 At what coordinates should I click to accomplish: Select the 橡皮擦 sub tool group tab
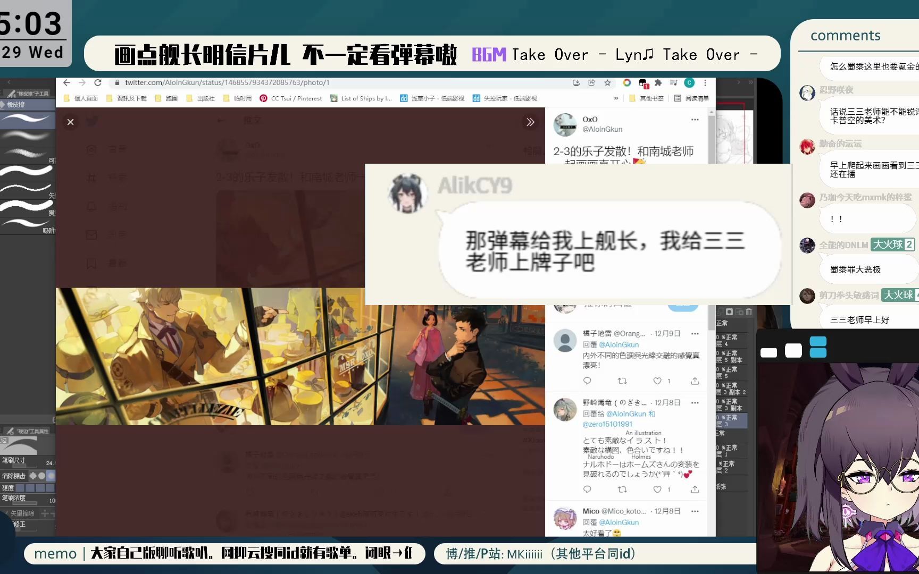point(28,105)
